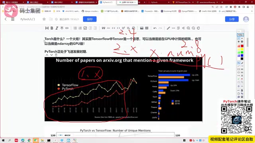
Task: Open taskbar search magnifier
Action: (10, 140)
